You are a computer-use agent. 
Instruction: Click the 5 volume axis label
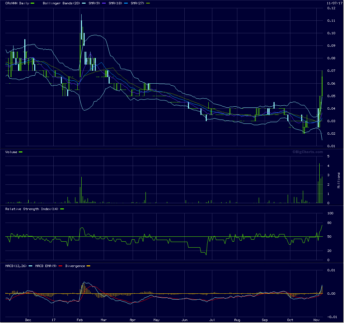tap(329, 156)
